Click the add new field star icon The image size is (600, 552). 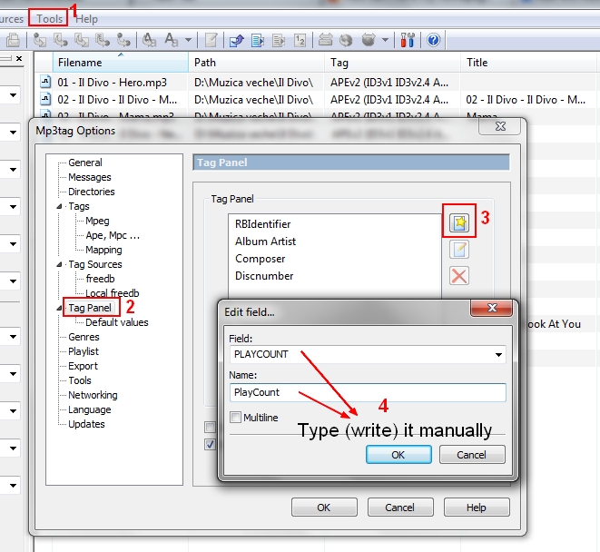point(459,222)
